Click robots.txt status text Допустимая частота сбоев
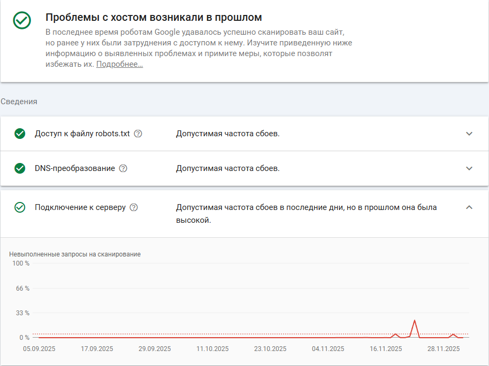The image size is (489, 366). [x=228, y=134]
